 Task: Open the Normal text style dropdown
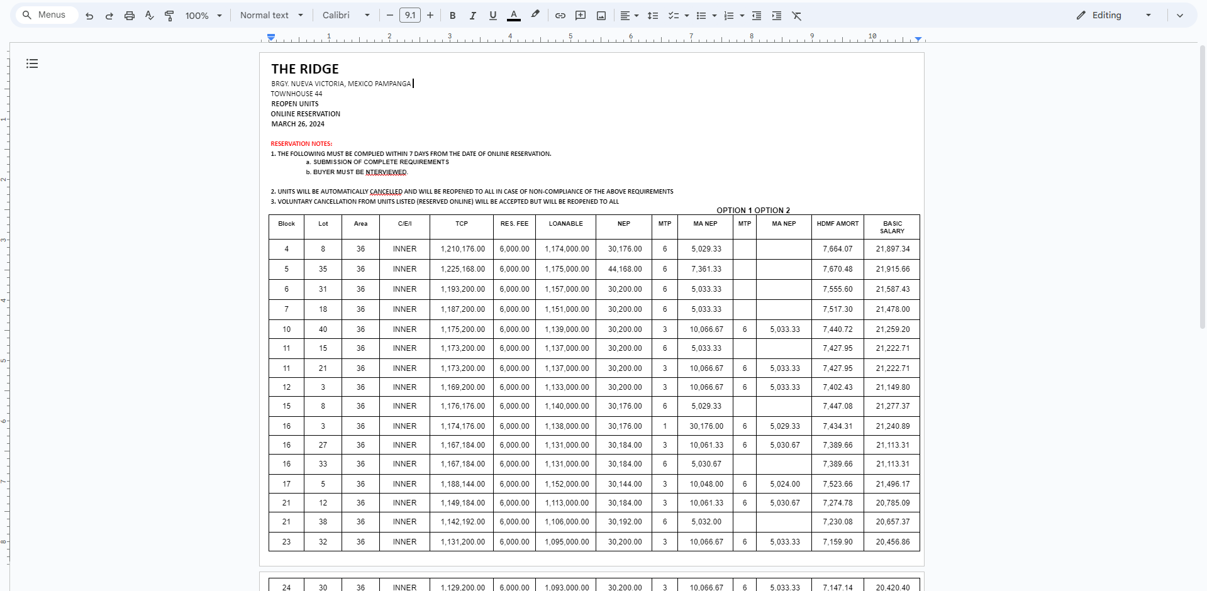272,15
